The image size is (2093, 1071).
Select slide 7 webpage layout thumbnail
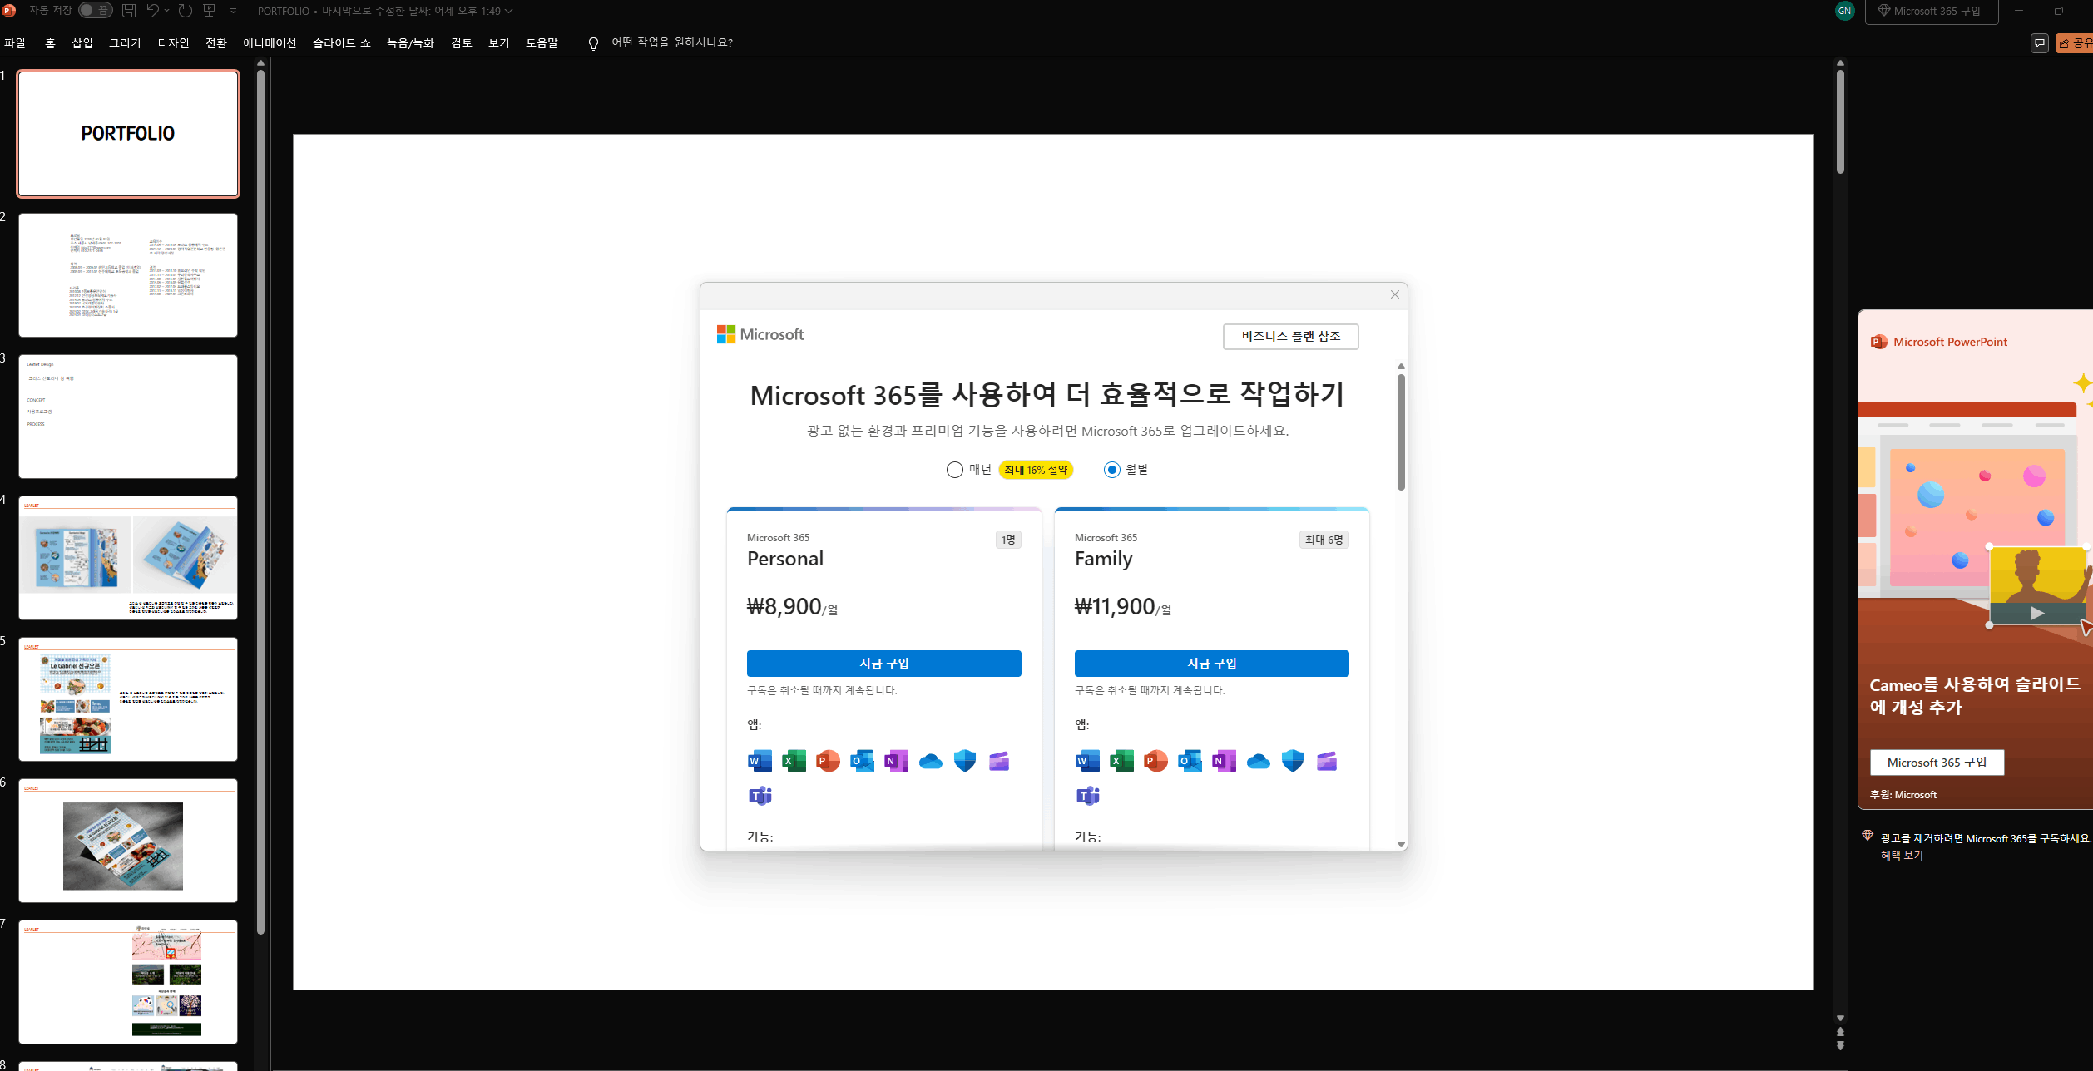tap(128, 982)
